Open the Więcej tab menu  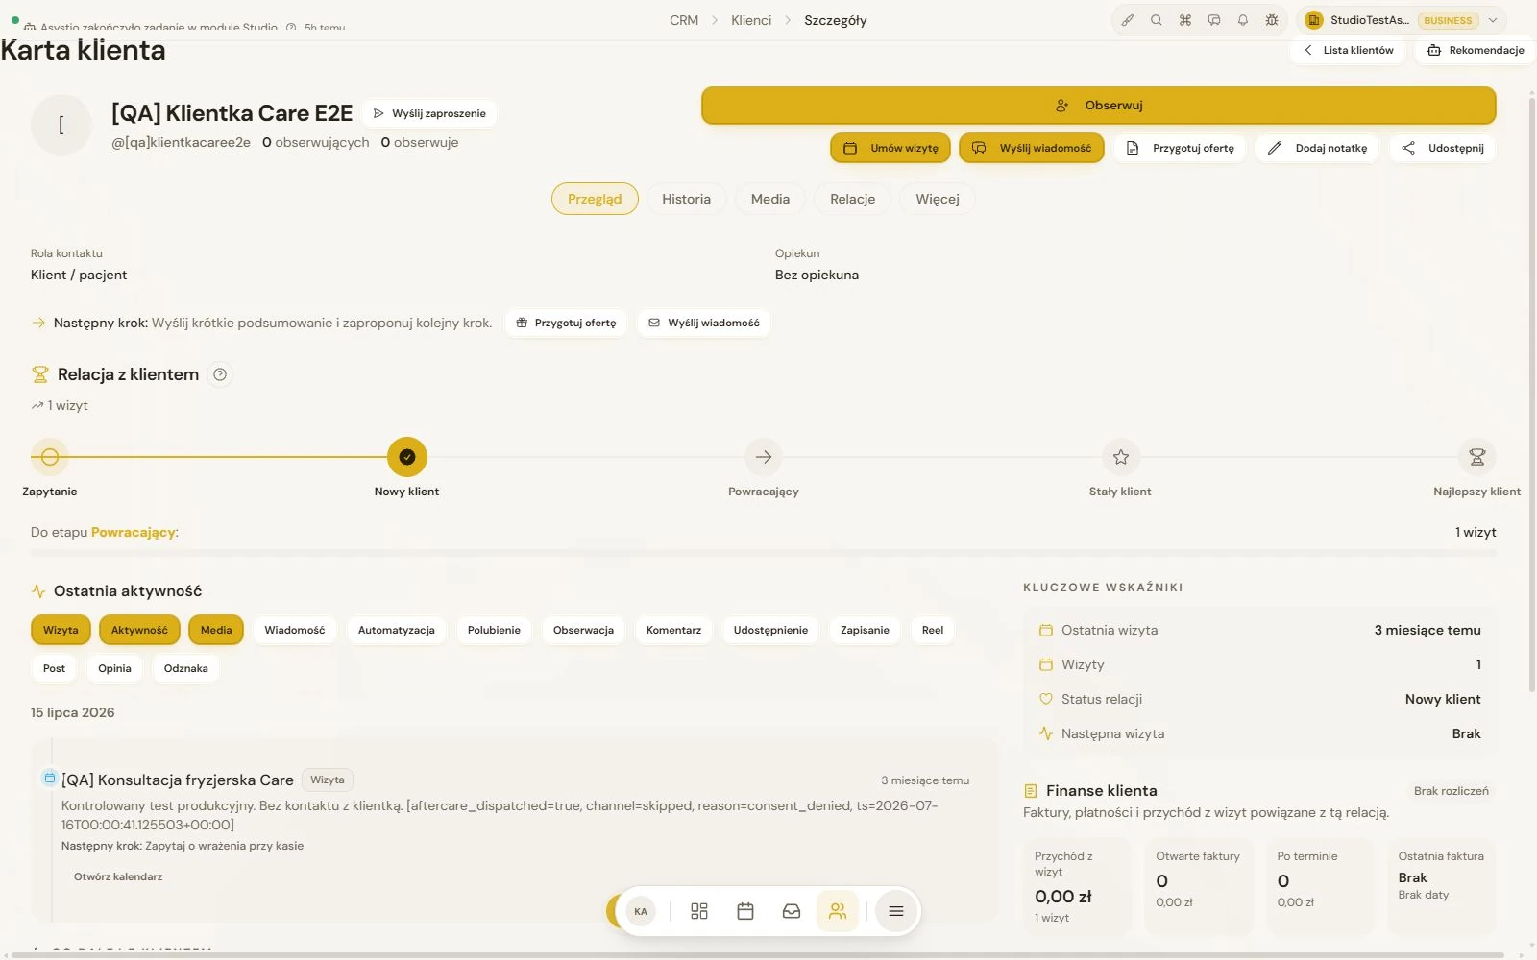point(938,199)
